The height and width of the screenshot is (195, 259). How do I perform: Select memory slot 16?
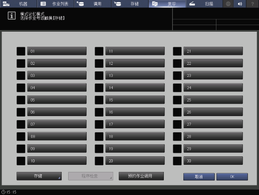pyautogui.click(x=135, y=112)
